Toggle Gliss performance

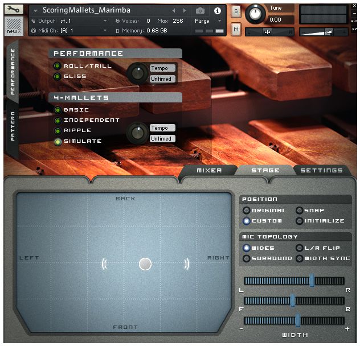pyautogui.click(x=57, y=76)
